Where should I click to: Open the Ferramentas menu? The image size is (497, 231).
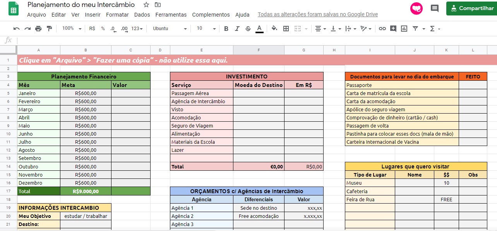171,15
